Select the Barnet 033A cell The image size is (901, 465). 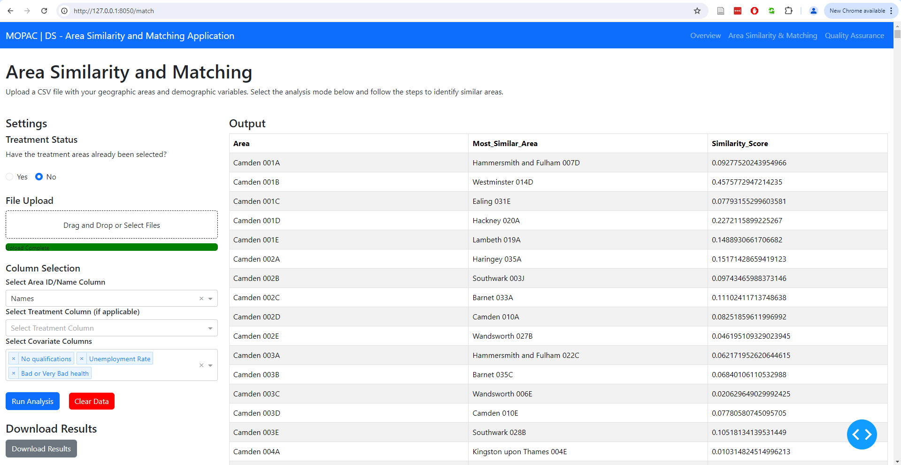click(588, 298)
